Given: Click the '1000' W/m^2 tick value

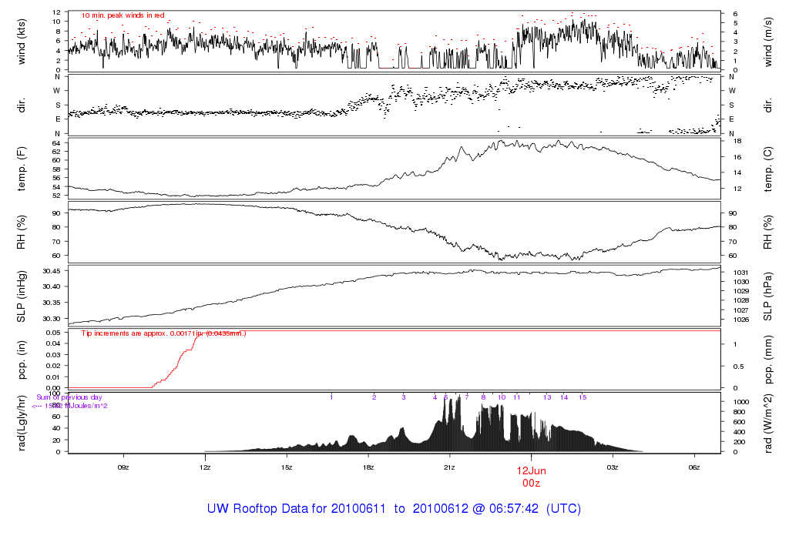Looking at the screenshot, I should tap(742, 402).
